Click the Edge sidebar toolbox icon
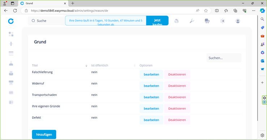The width and height of the screenshot is (267, 140). pos(262,36)
